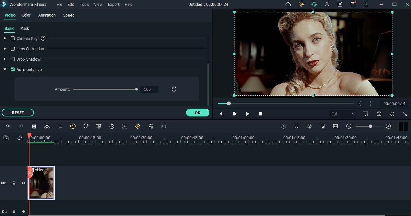Zoom in timeline with plus icon
Viewport: 411px width, 216px height.
(x=388, y=126)
